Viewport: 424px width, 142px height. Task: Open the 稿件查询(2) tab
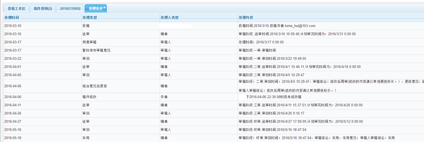click(x=43, y=8)
